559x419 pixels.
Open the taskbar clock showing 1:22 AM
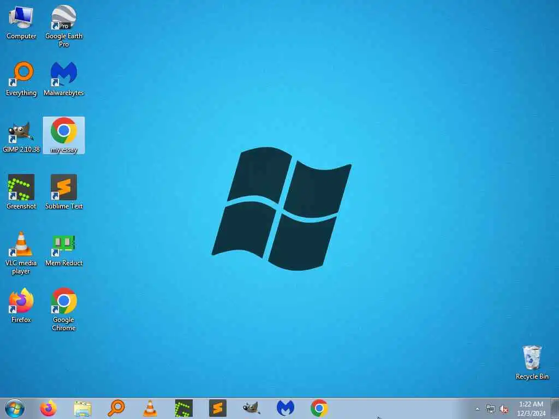[x=531, y=409]
